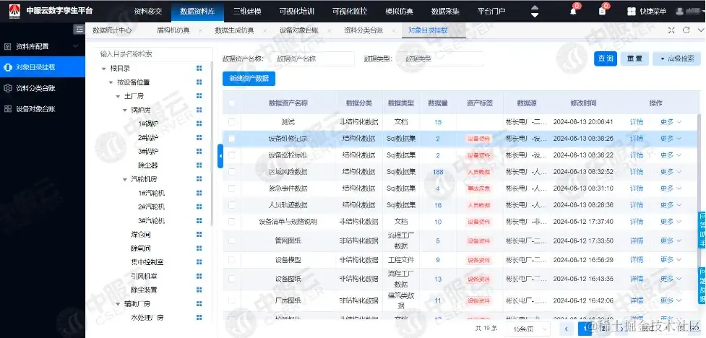The width and height of the screenshot is (706, 338).
Task: Click grid icon beside 按设备位置 node
Action: click(199, 82)
